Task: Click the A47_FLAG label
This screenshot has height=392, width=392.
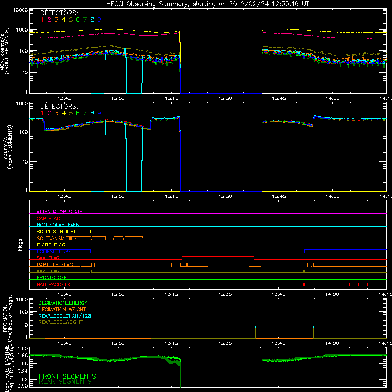Action: 48,271
